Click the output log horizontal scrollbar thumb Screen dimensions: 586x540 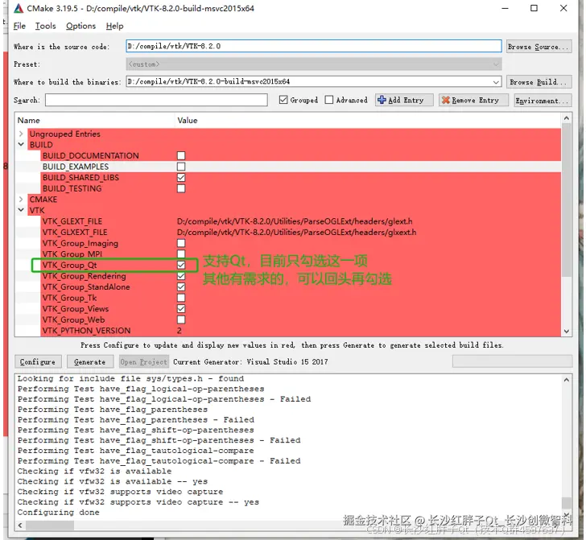[50, 525]
